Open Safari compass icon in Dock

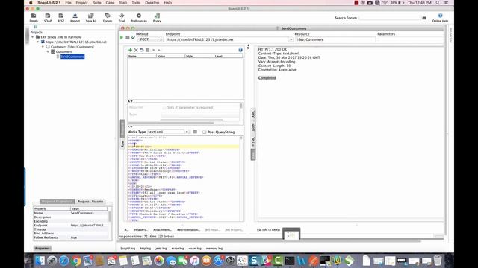pos(63,261)
